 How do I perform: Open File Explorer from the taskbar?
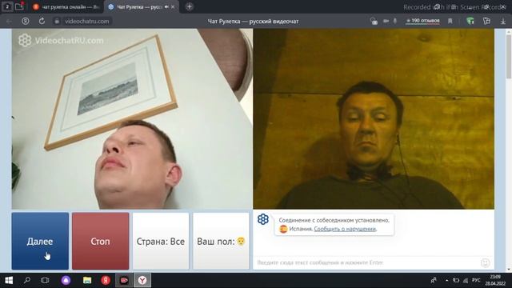pos(87,280)
